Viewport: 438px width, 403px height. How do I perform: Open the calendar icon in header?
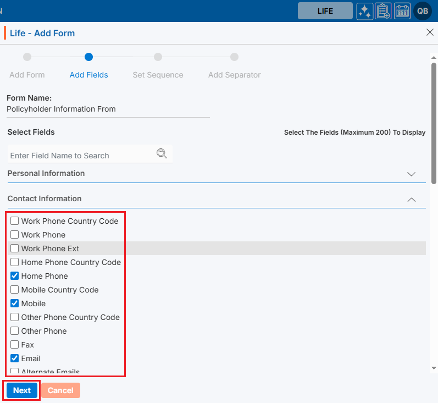pyautogui.click(x=402, y=11)
